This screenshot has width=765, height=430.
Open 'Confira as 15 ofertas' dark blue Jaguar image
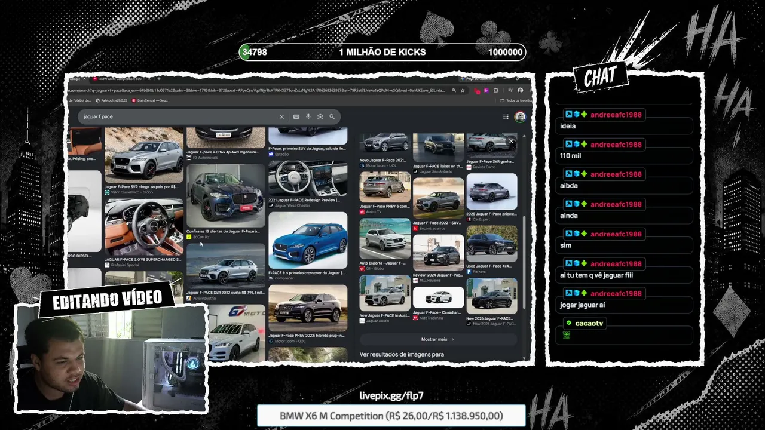tap(225, 195)
